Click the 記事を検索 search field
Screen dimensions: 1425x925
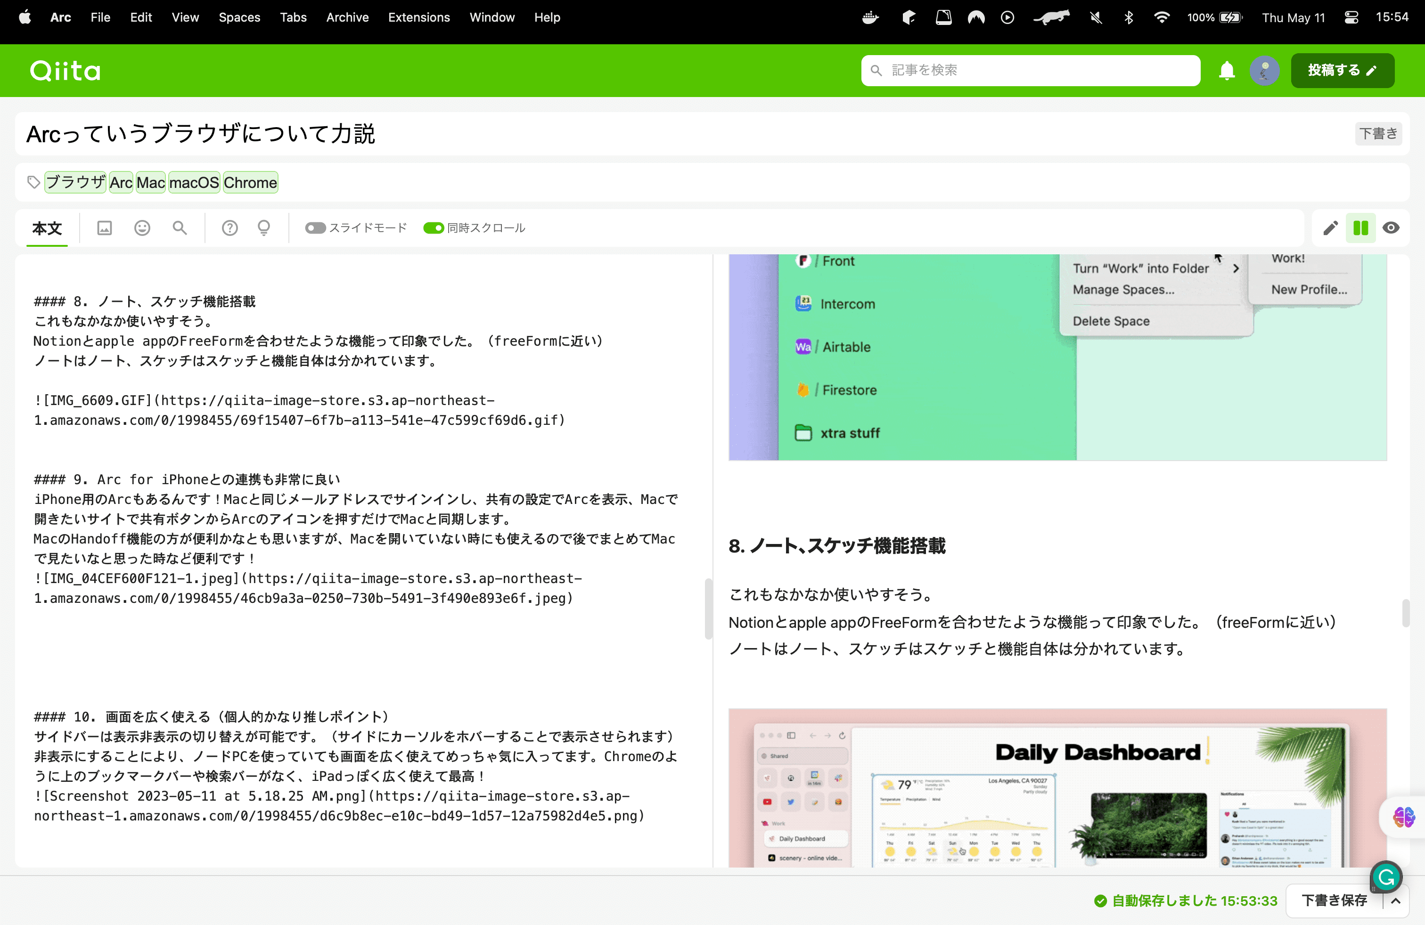click(x=1030, y=71)
